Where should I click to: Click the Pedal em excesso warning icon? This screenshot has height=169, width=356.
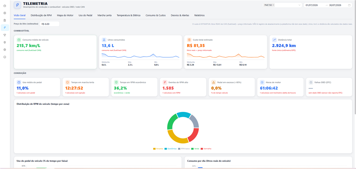[214, 82]
